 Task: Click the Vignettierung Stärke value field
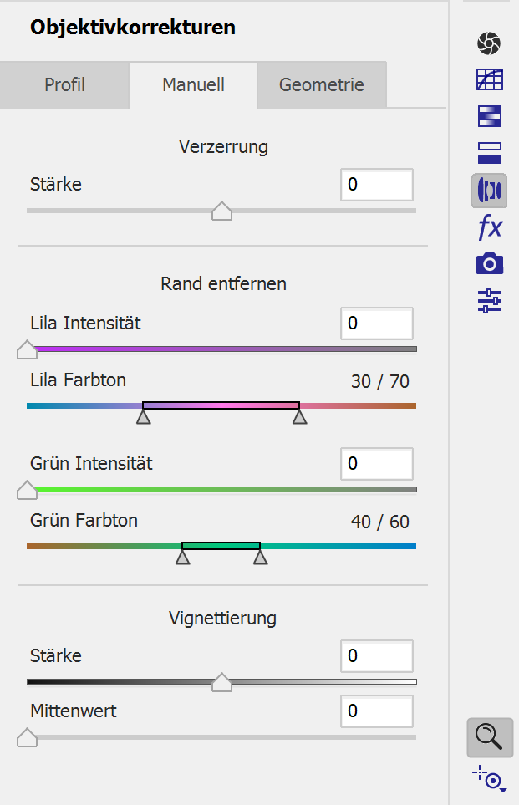[376, 656]
